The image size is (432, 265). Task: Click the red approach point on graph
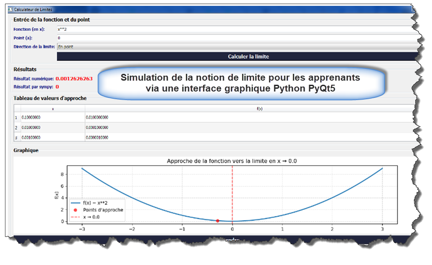coord(218,221)
